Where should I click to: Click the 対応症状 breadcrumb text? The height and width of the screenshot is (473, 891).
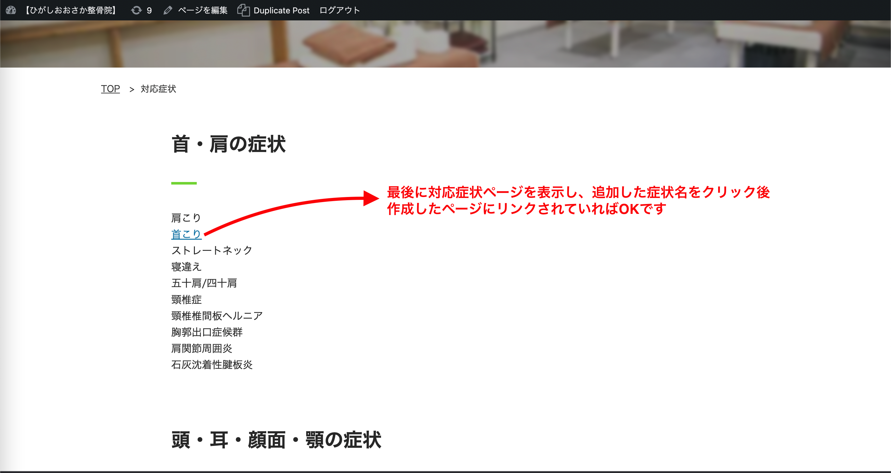click(158, 89)
